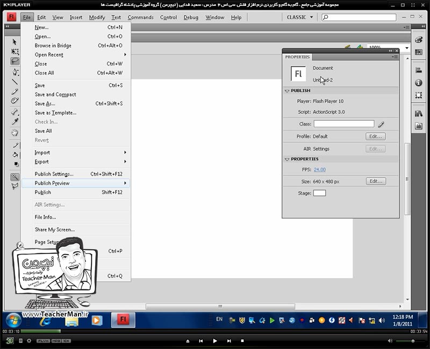The image size is (430, 349).
Task: Toggle the KMPlayer 3D mode button
Action: [x=10, y=341]
